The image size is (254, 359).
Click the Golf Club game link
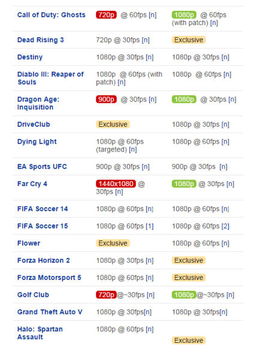(33, 294)
